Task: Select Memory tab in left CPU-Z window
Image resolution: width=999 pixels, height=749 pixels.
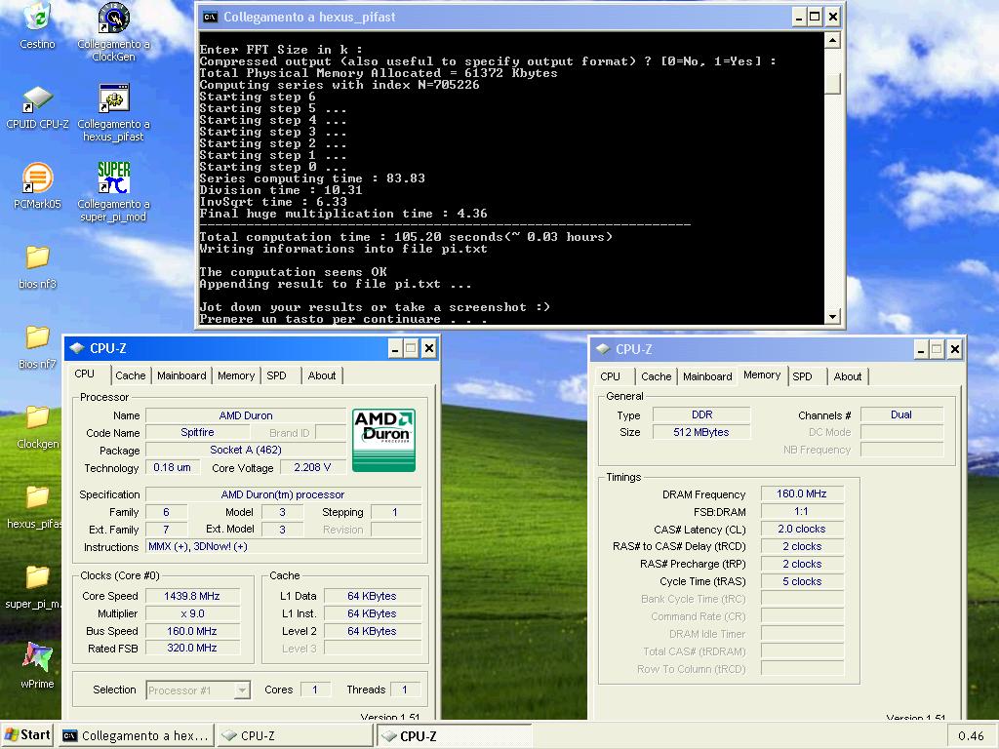Action: [x=236, y=375]
